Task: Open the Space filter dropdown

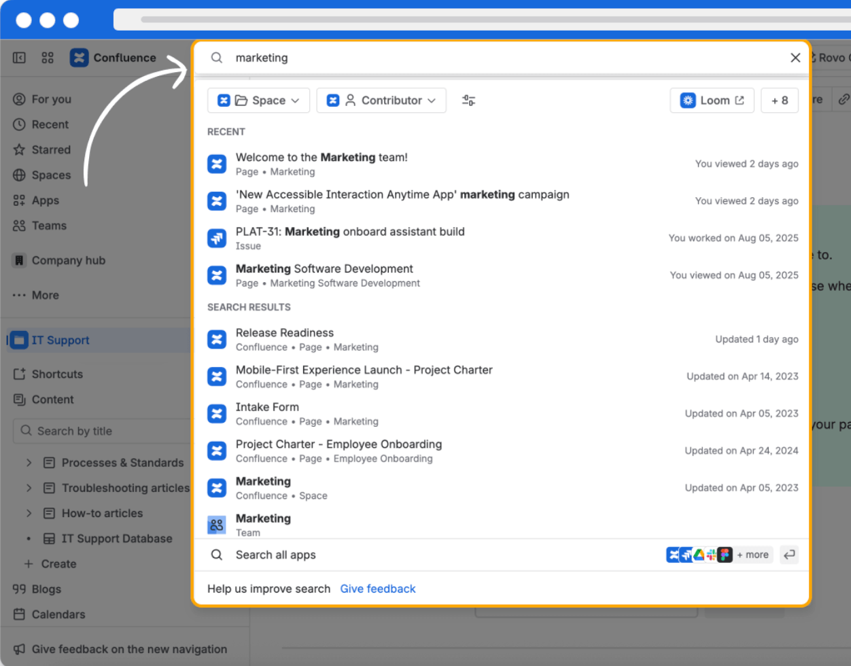Action: [258, 101]
